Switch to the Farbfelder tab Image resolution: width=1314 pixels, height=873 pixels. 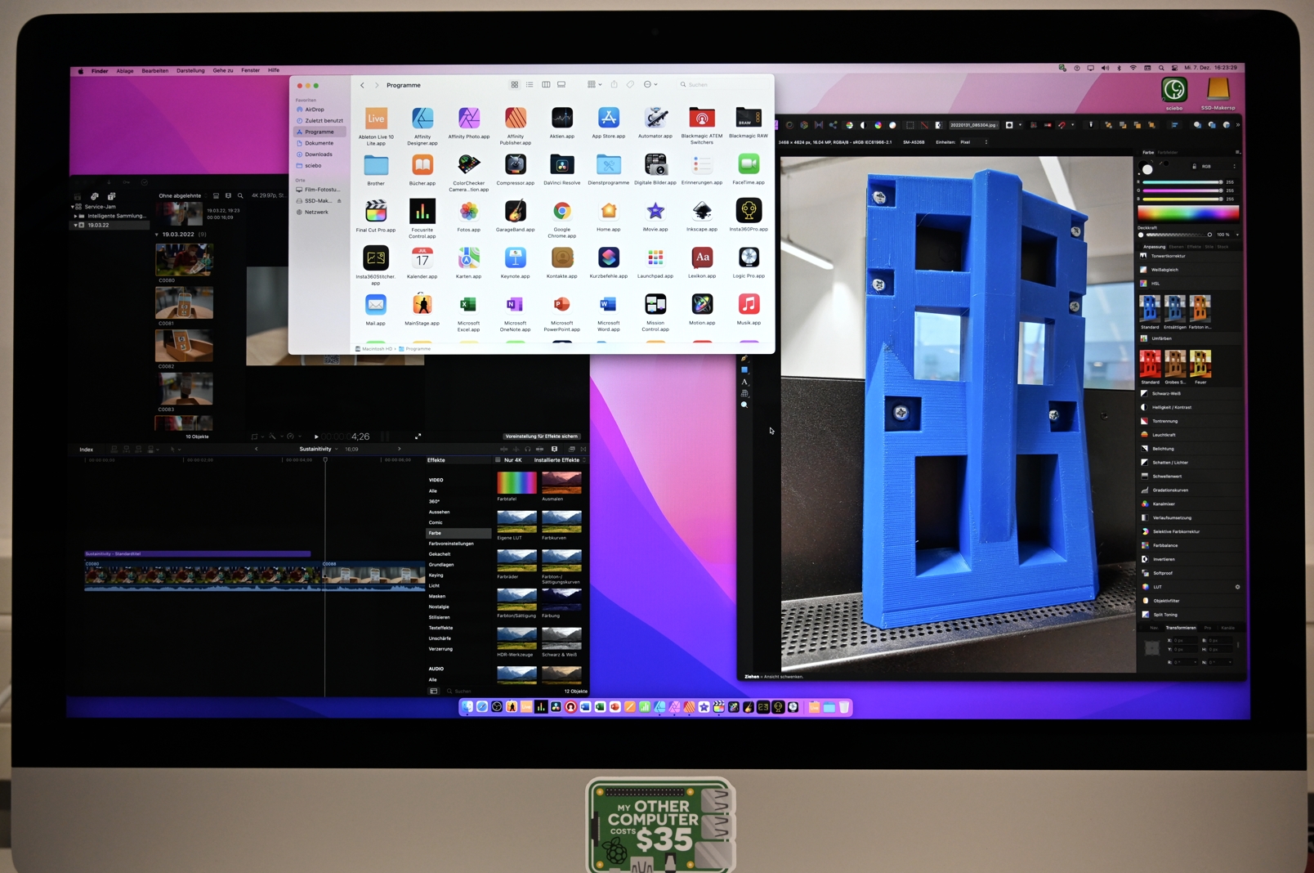(1169, 152)
